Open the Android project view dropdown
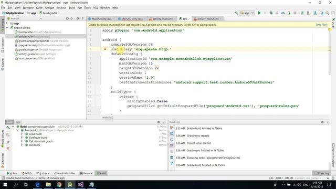This screenshot has width=336, height=189. [x=24, y=18]
